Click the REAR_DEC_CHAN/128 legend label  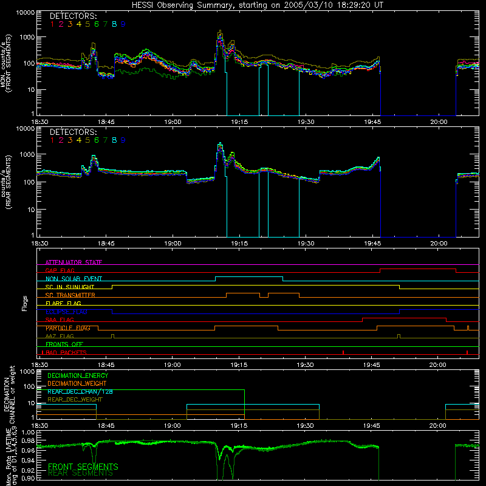(x=80, y=391)
